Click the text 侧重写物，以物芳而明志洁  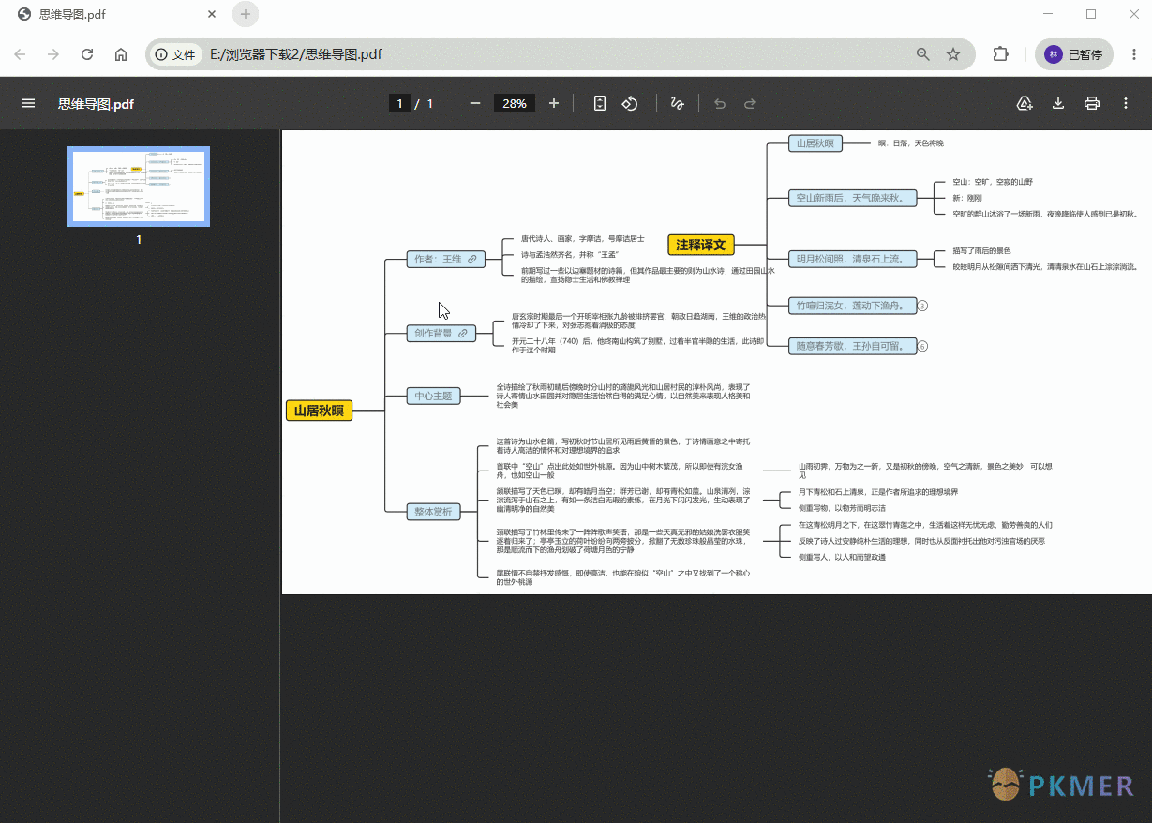(x=842, y=507)
